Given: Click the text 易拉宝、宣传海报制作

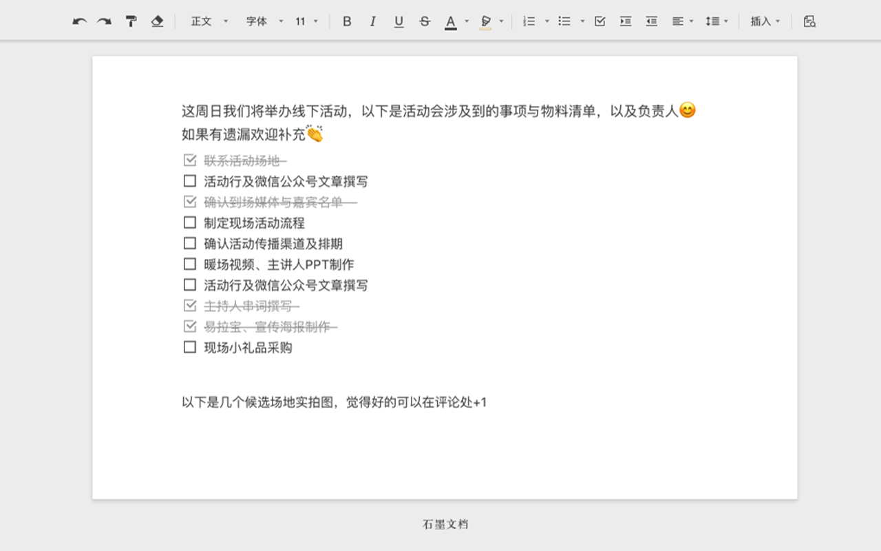Looking at the screenshot, I should 267,326.
